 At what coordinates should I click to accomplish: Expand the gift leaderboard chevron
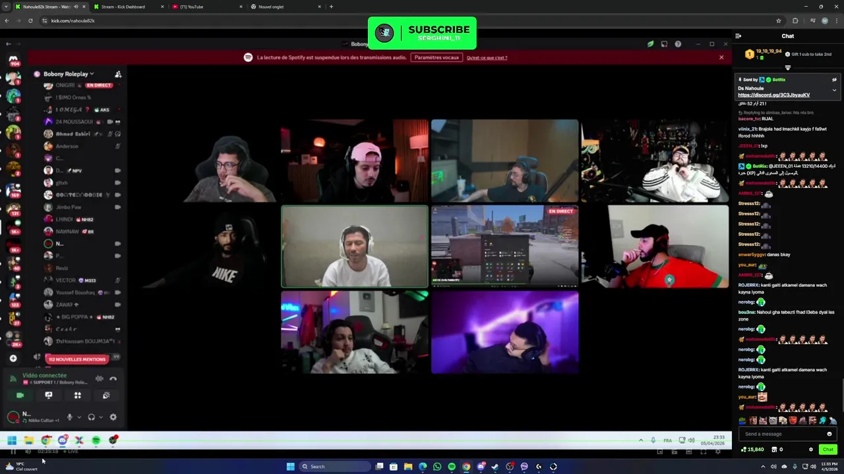(787, 67)
